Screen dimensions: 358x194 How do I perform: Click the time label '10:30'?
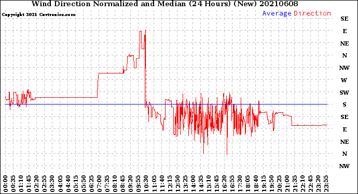click(x=146, y=184)
